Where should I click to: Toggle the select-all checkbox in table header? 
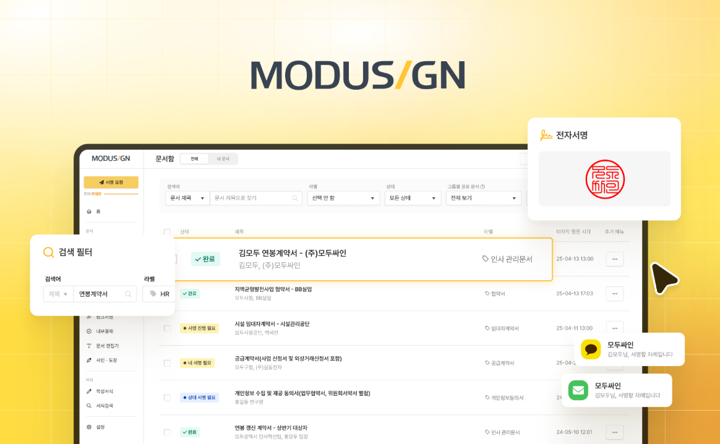[x=167, y=232]
